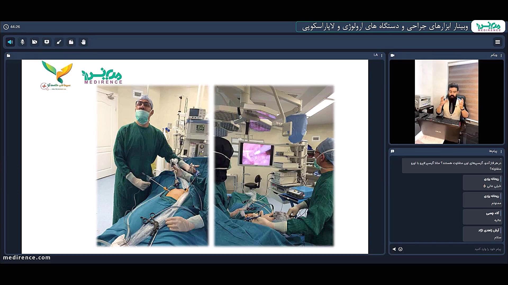This screenshot has height=285, width=508.
Task: Click the right operating room photo on slide
Action: pos(274,166)
